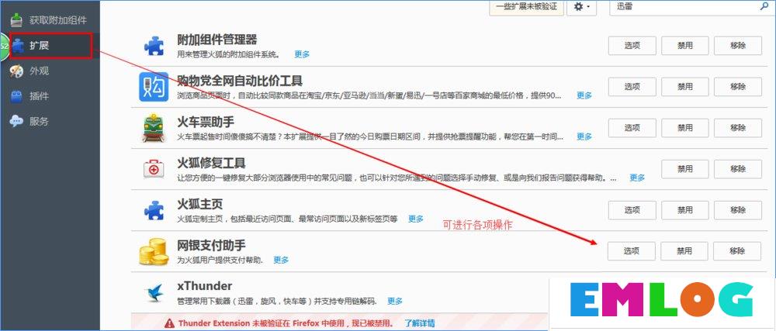Disable 火狐主页 extension
The image size is (776, 331).
(685, 210)
